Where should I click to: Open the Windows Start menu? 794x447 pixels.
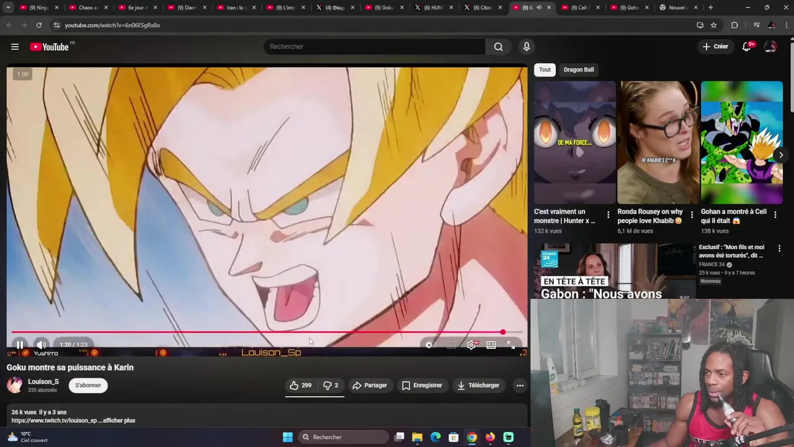288,437
